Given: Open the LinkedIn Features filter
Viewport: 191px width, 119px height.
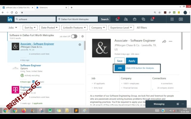Looking at the screenshot, I should (74, 28).
